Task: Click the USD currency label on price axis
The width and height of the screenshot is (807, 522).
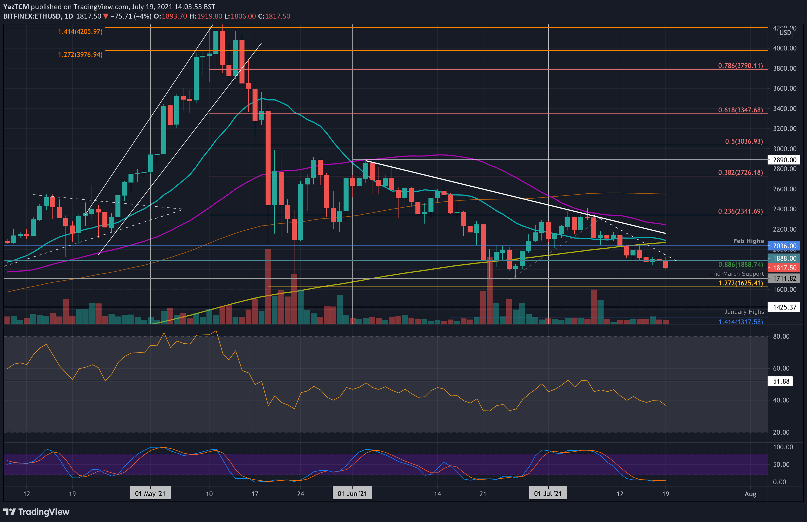Action: click(x=785, y=32)
